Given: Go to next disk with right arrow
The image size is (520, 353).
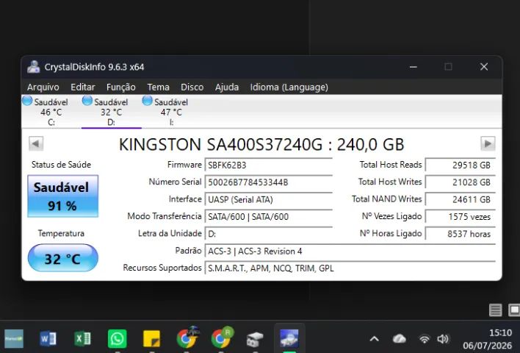Looking at the screenshot, I should pos(488,144).
